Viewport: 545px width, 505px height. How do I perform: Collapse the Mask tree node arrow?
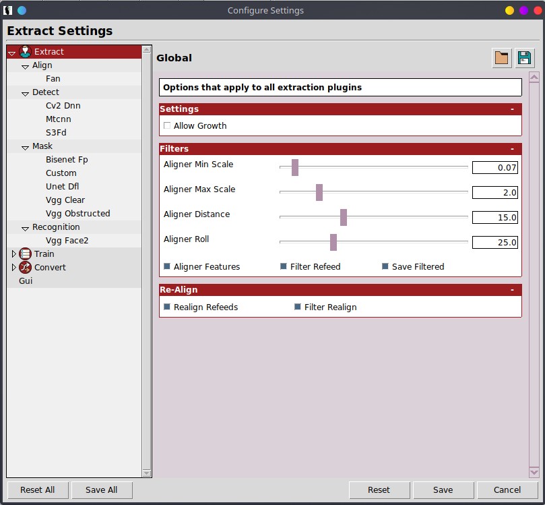(x=25, y=148)
